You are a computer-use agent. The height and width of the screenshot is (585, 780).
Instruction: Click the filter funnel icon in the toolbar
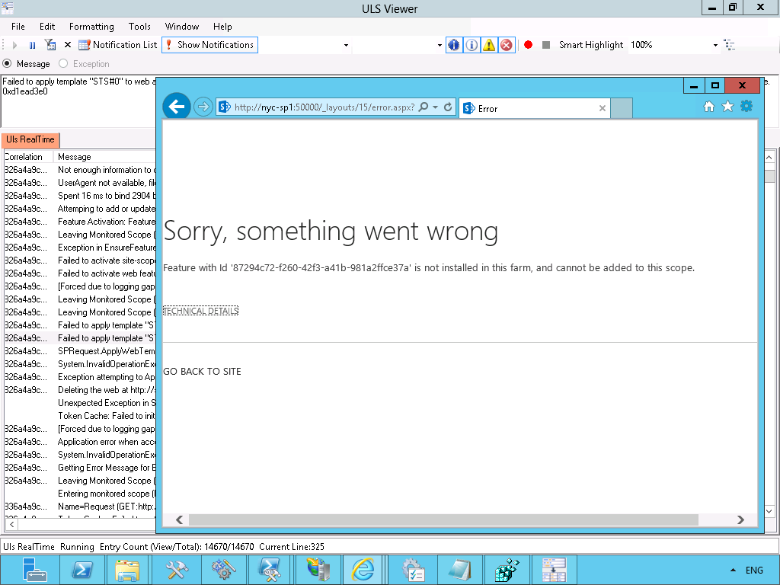pyautogui.click(x=50, y=45)
